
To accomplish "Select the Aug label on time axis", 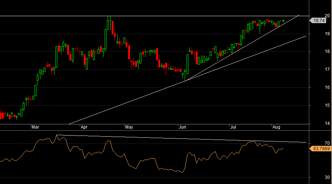I will click(x=276, y=127).
